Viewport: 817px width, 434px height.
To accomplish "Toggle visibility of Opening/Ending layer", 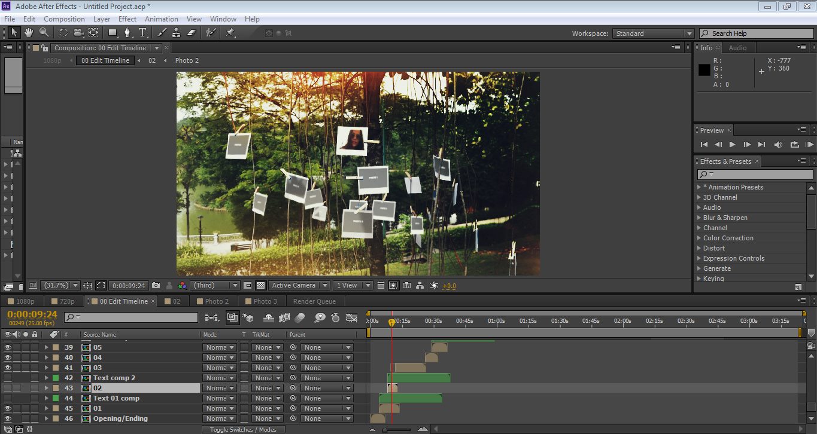I will [x=8, y=418].
